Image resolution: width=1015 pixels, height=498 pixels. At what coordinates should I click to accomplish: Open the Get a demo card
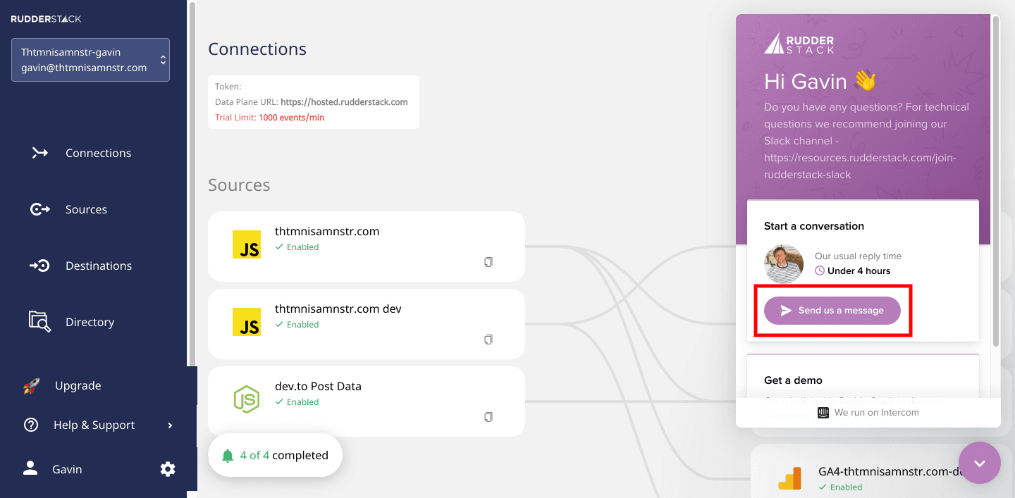click(863, 380)
